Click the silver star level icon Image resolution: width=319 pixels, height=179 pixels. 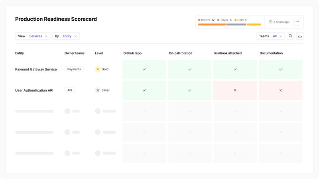tap(98, 90)
